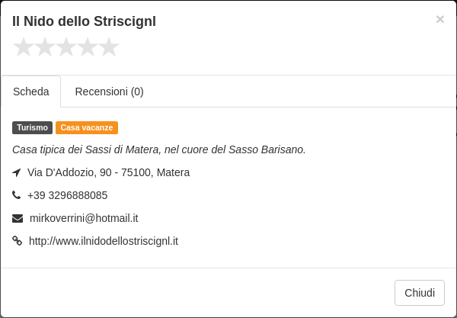Click the first rating star
The image size is (457, 318).
pyautogui.click(x=24, y=47)
